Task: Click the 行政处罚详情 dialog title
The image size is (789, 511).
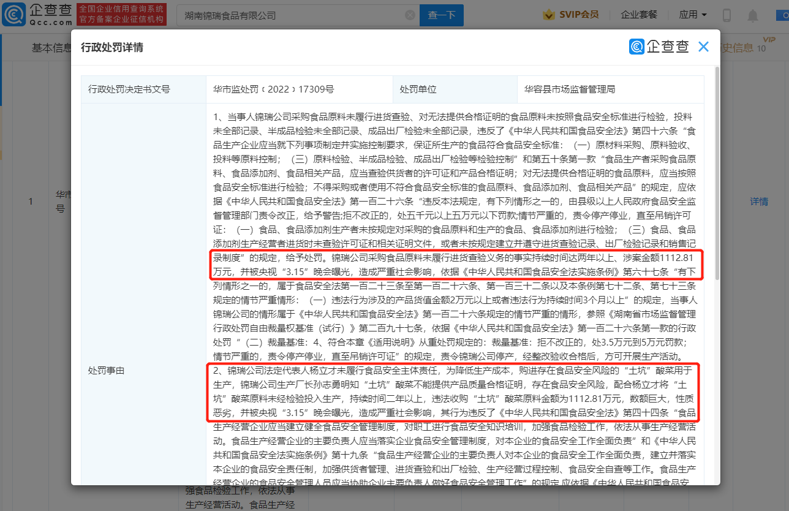Action: 112,47
